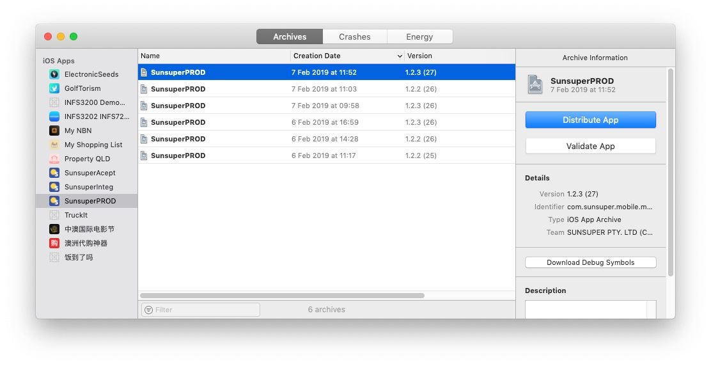The height and width of the screenshot is (366, 711).
Task: Click the 饭到了吗 placeholder icon
Action: [x=54, y=257]
